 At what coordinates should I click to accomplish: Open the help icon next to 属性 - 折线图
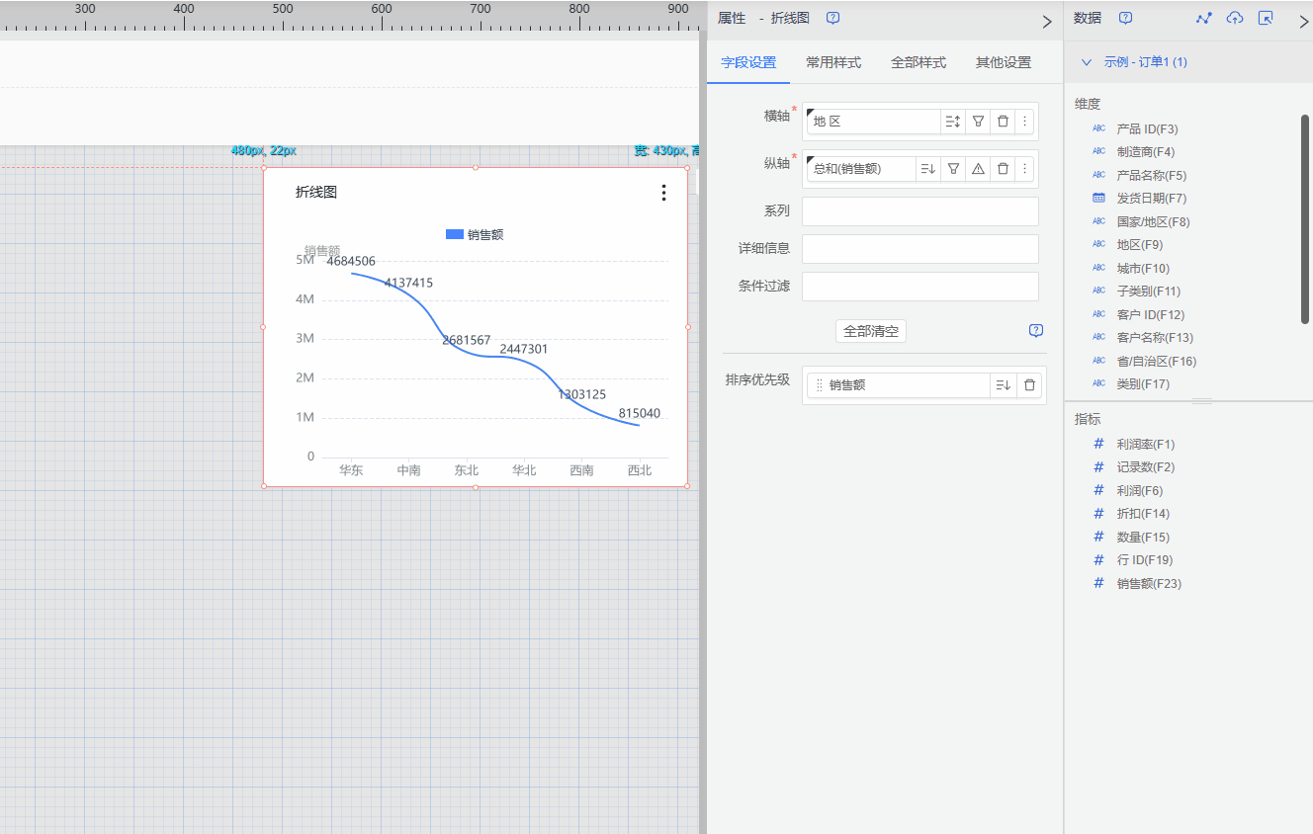[x=832, y=18]
